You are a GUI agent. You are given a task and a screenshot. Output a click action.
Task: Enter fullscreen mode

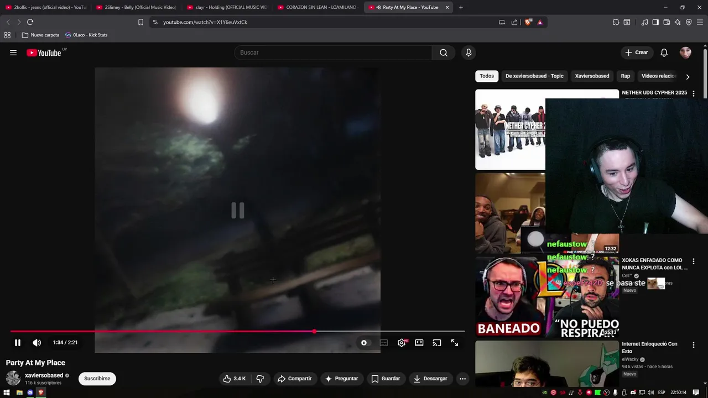(x=455, y=343)
